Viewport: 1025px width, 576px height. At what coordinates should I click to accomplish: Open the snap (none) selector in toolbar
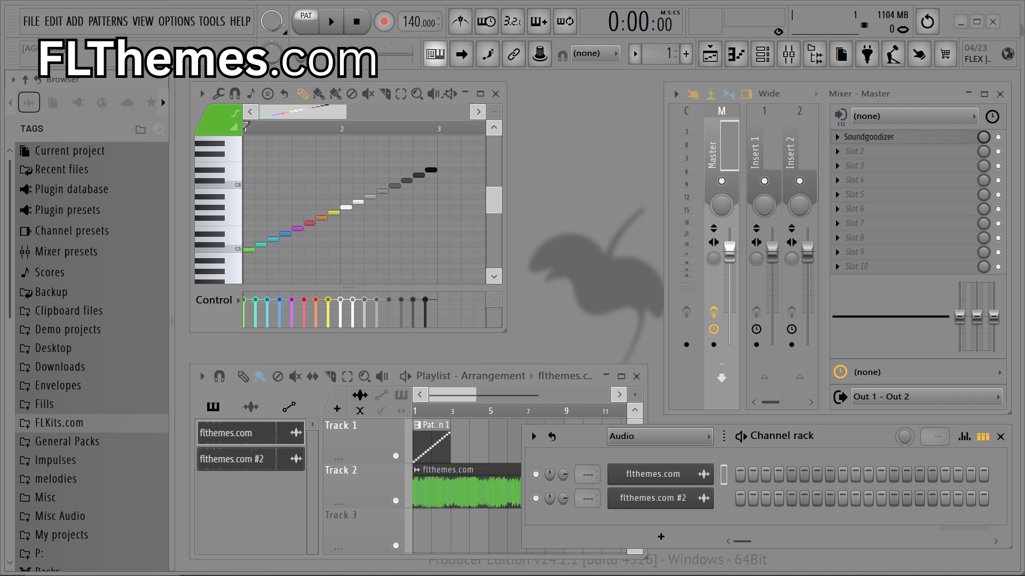595,54
